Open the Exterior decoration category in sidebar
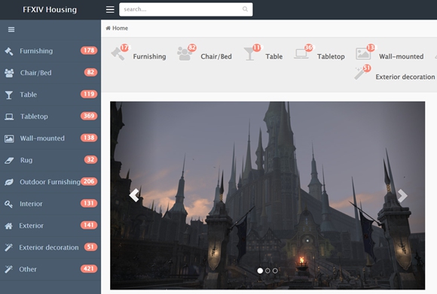The width and height of the screenshot is (437, 294). point(50,247)
